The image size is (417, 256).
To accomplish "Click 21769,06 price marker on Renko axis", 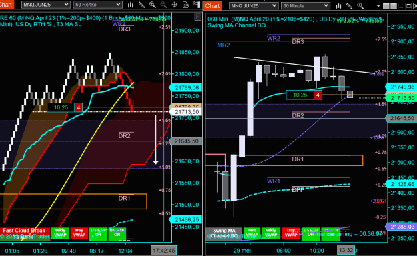I will click(x=186, y=88).
